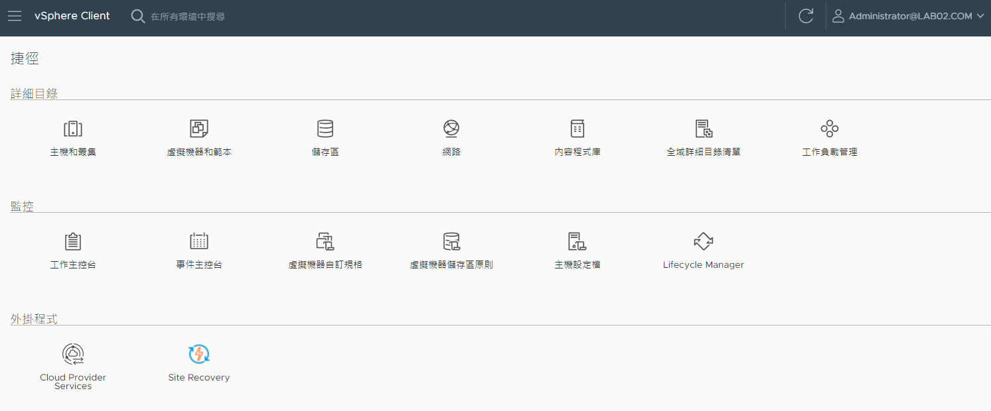Image resolution: width=991 pixels, height=411 pixels.
Task: Click the 虛擬機器和範本 label
Action: coord(199,152)
